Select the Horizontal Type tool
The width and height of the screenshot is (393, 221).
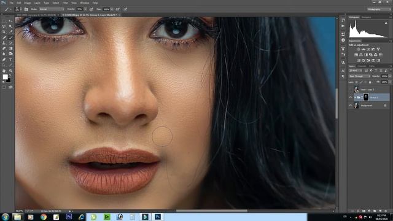pos(10,60)
